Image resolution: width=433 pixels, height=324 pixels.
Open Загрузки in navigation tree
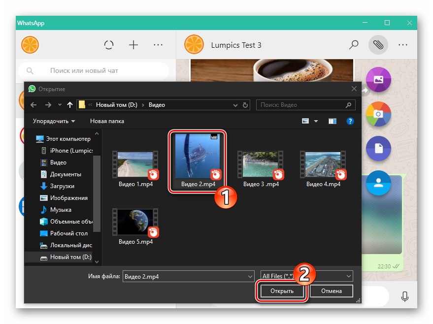pyautogui.click(x=58, y=186)
